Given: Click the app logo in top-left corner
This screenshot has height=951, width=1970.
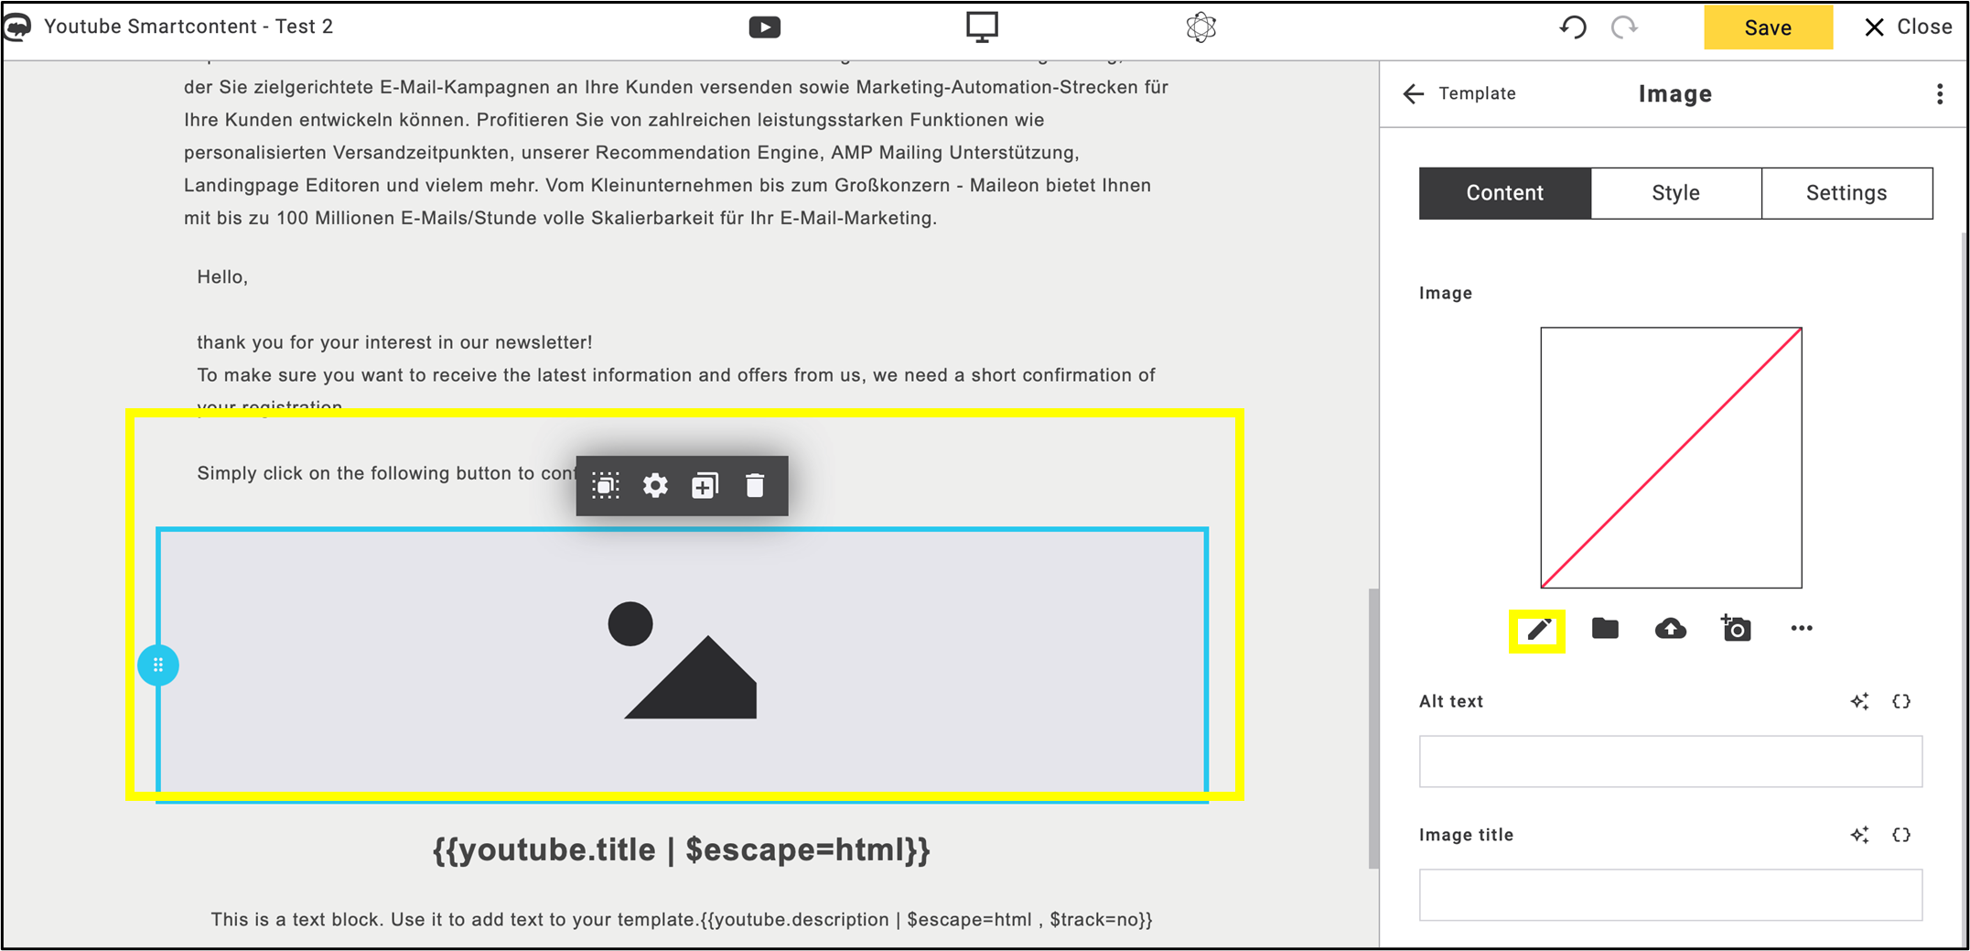Looking at the screenshot, I should pyautogui.click(x=18, y=27).
